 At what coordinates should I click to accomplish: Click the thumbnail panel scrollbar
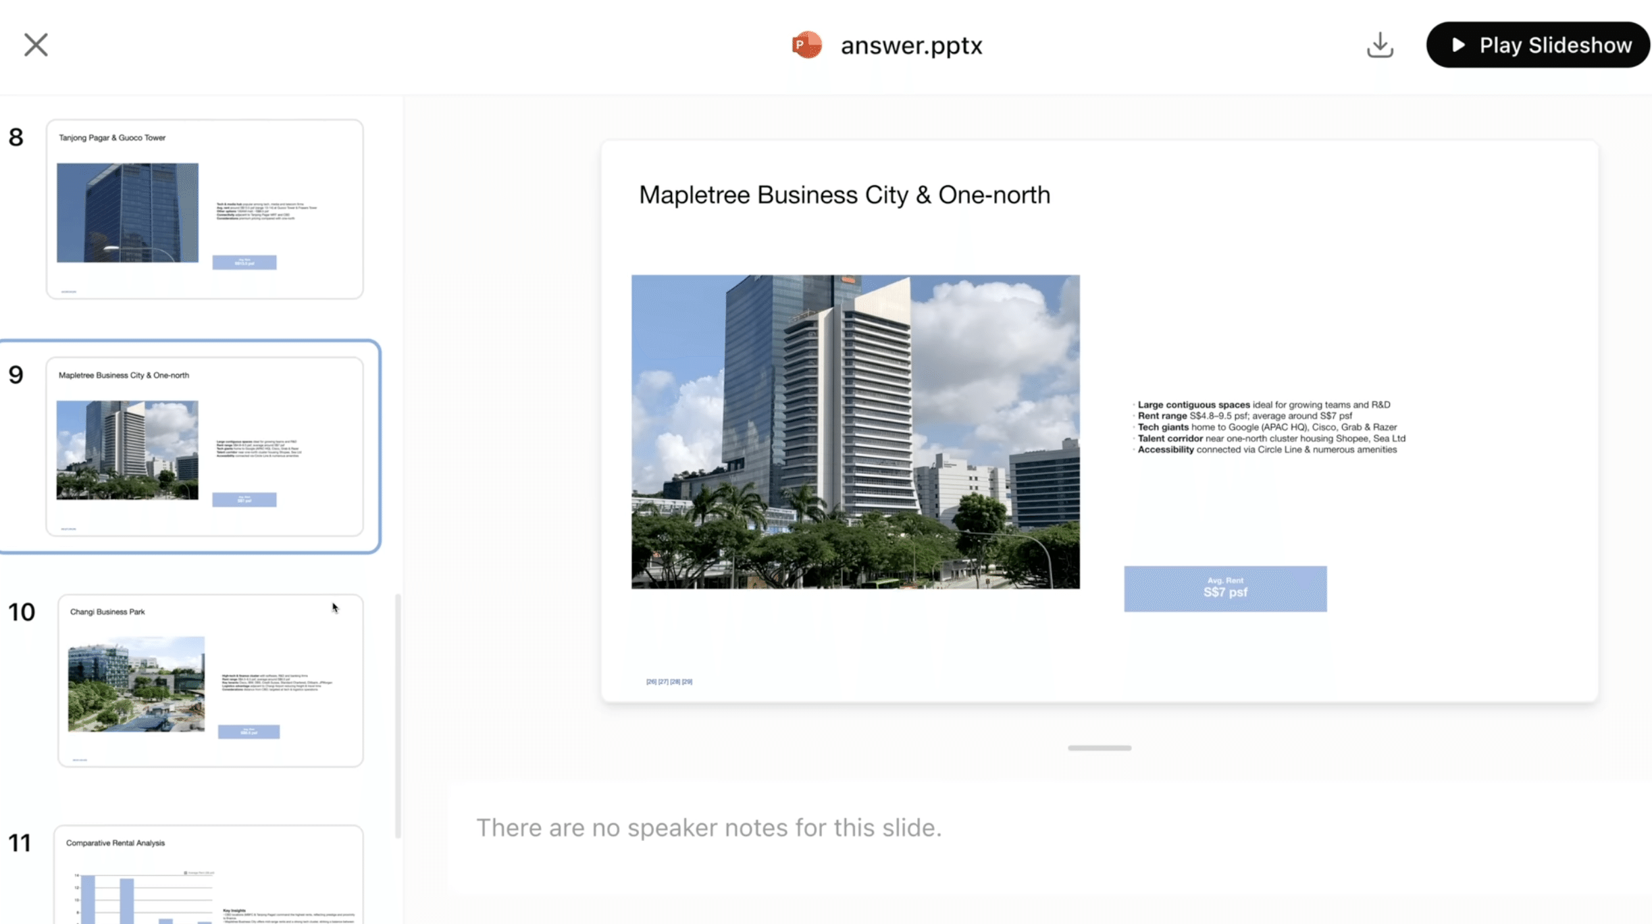(398, 716)
